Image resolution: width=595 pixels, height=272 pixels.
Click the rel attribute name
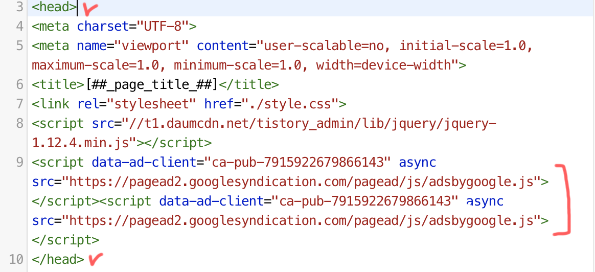point(88,104)
